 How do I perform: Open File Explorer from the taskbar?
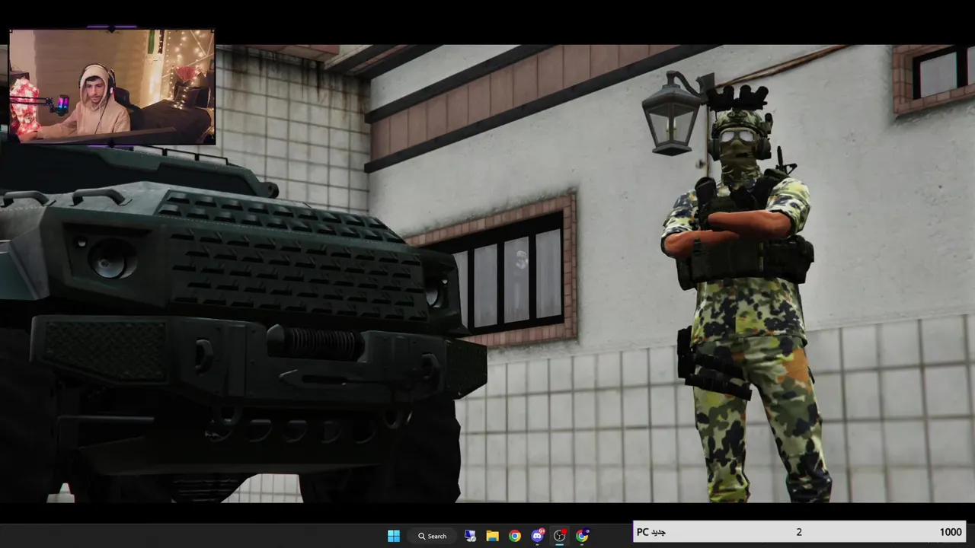tap(492, 536)
